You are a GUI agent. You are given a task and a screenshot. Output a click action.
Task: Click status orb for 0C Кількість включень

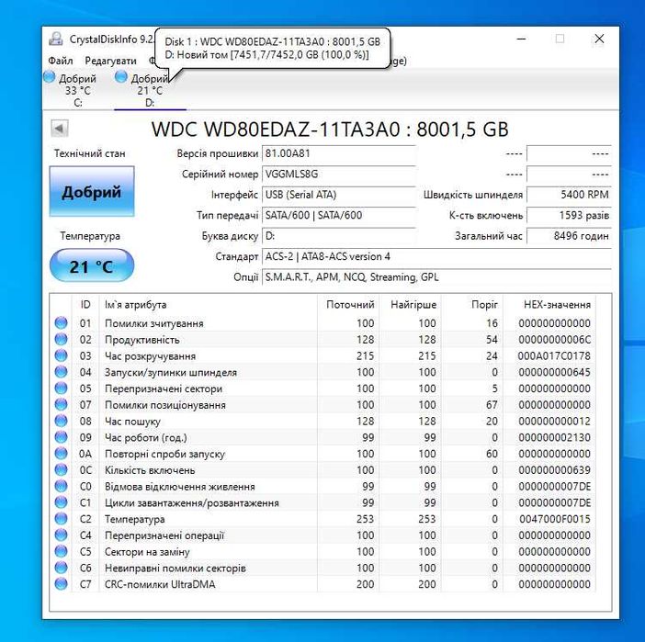point(61,469)
